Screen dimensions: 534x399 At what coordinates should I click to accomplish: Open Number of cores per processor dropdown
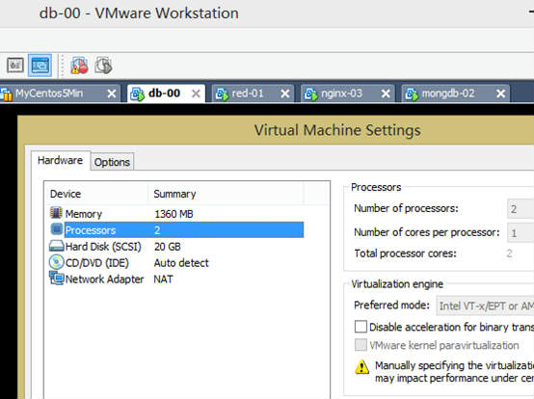tap(521, 233)
